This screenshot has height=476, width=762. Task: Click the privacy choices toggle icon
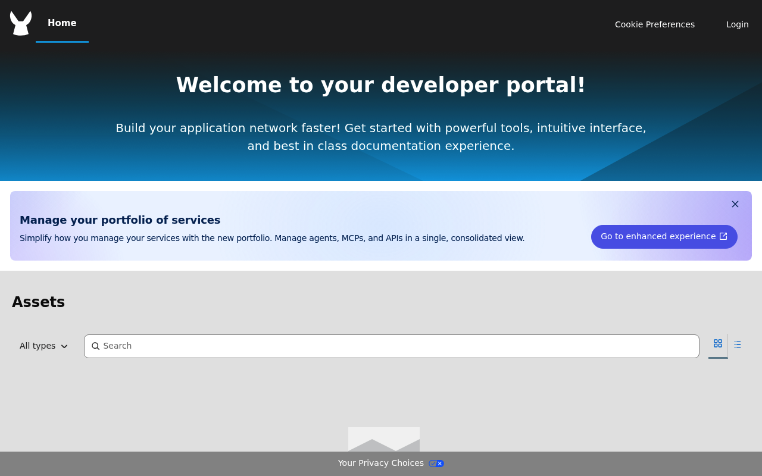pos(436,464)
